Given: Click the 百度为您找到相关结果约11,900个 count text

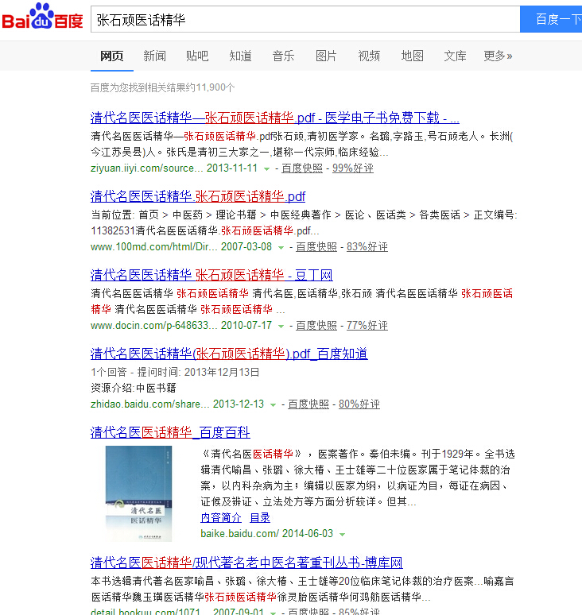Looking at the screenshot, I should (162, 87).
